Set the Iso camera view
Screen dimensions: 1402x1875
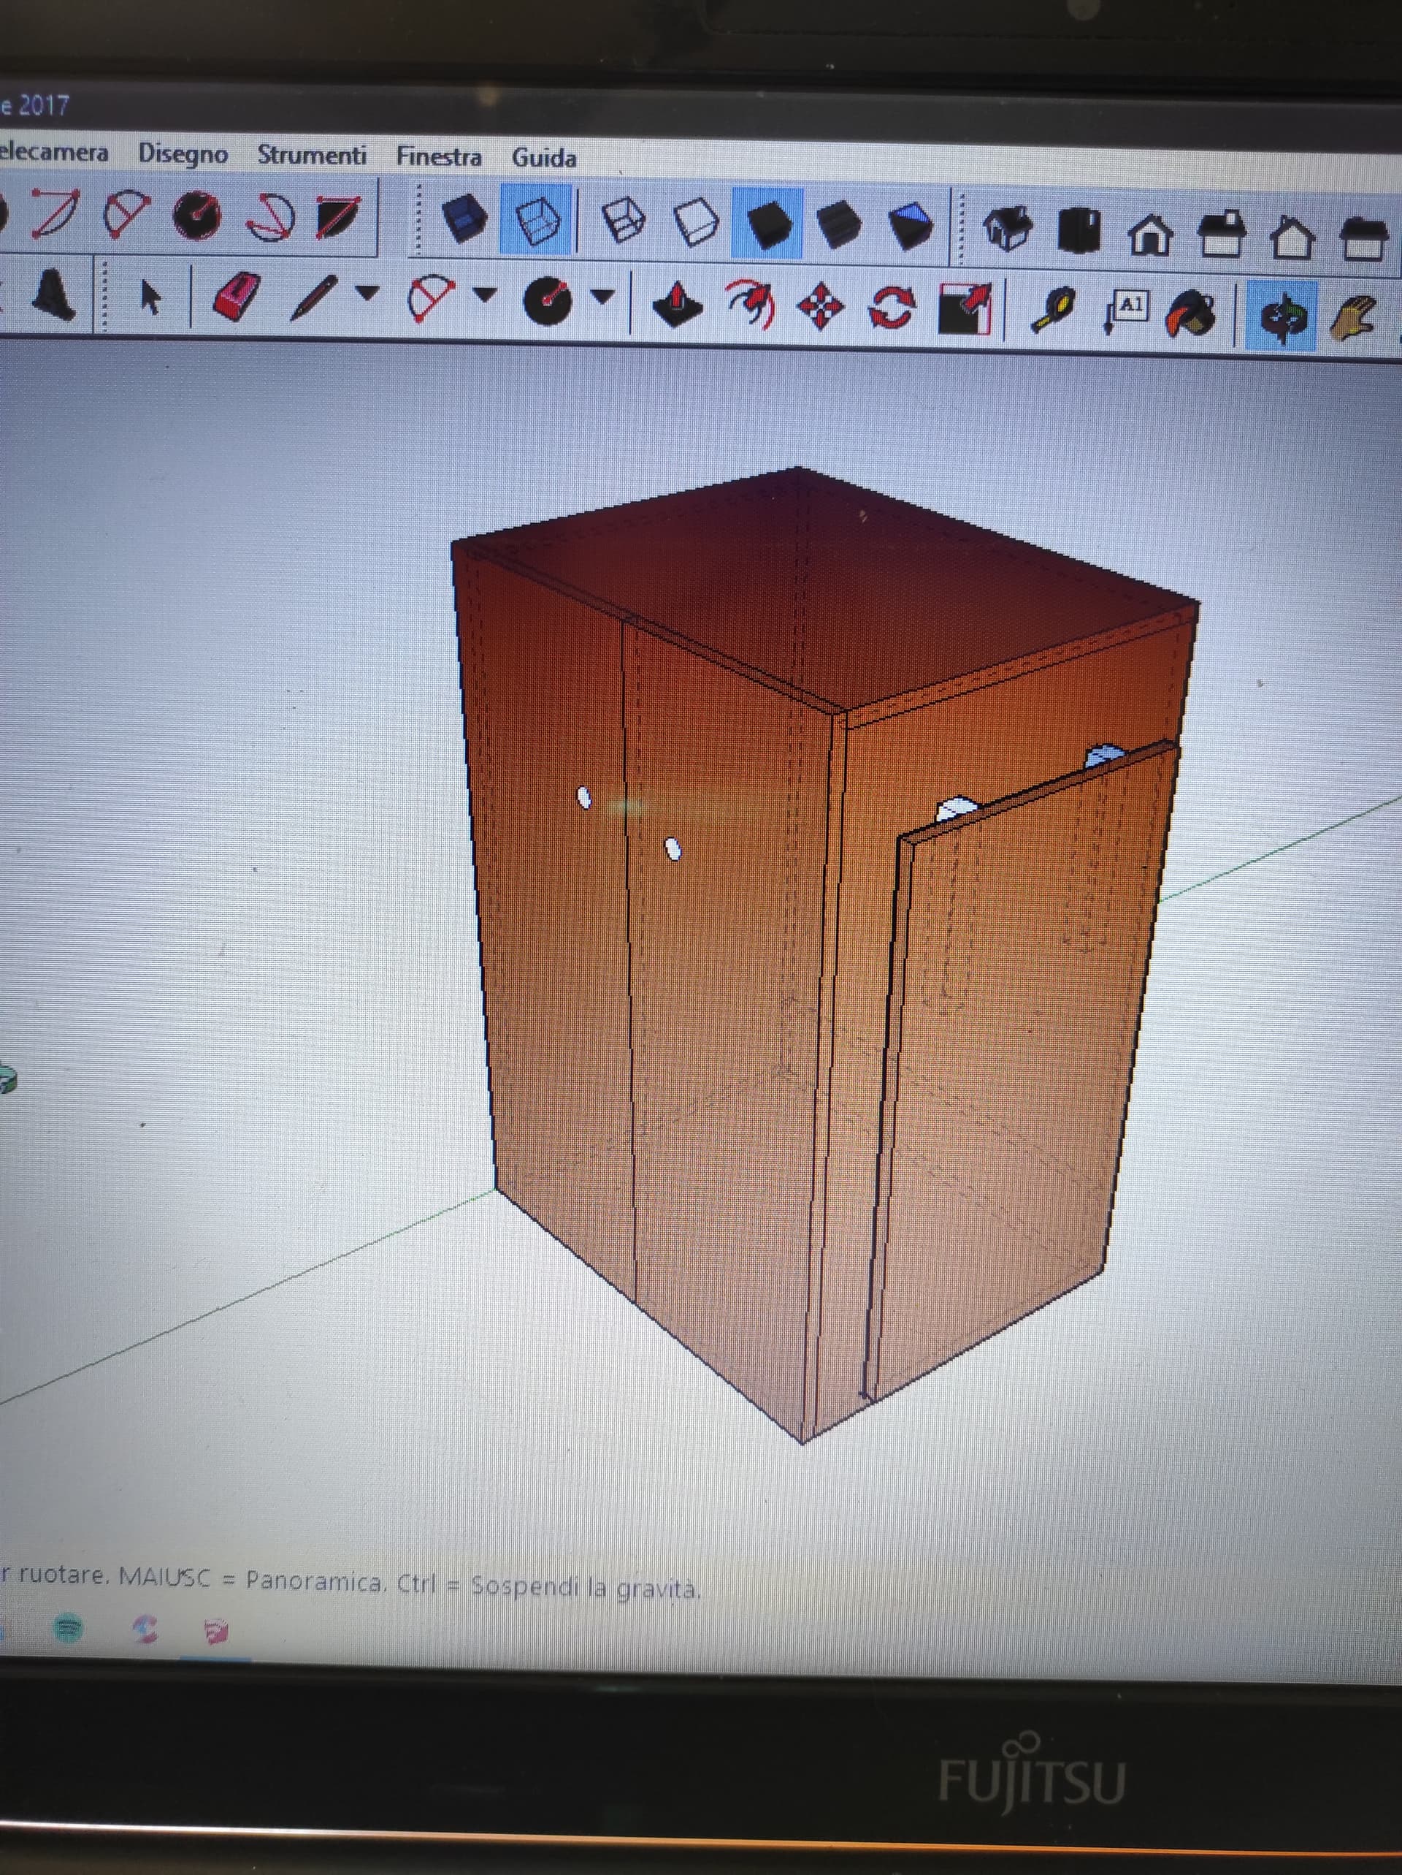1008,229
